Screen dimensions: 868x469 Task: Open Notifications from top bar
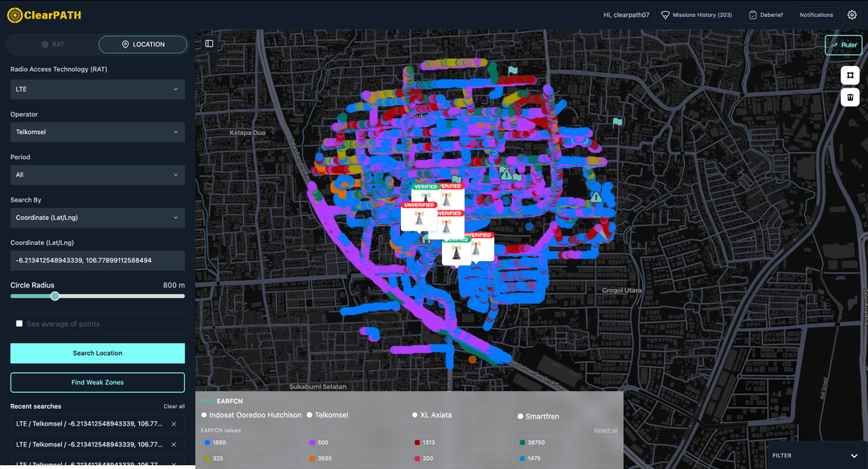coord(816,15)
